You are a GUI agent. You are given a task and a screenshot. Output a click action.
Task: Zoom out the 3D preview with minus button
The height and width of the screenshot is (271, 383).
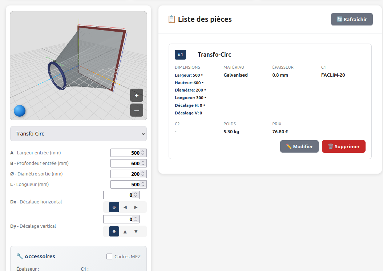[137, 110]
